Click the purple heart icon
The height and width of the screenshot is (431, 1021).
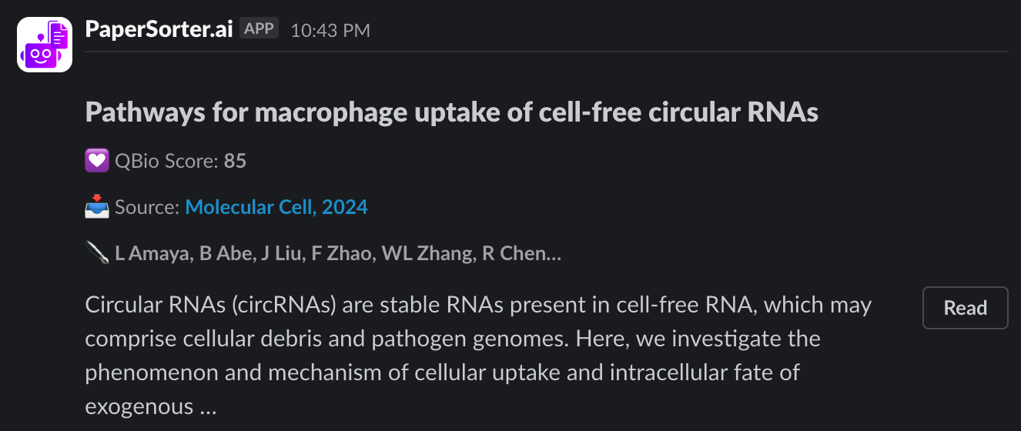coord(96,161)
